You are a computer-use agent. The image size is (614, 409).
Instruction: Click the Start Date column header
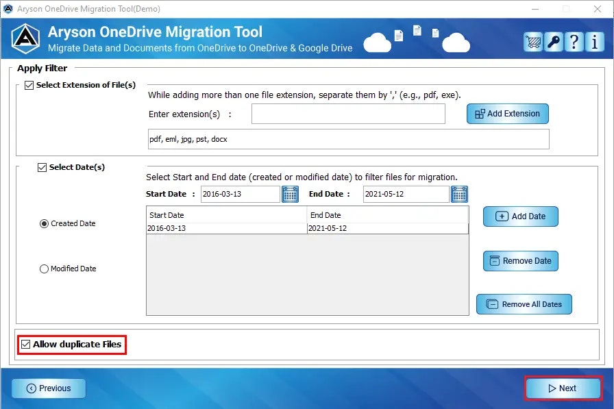tap(226, 215)
